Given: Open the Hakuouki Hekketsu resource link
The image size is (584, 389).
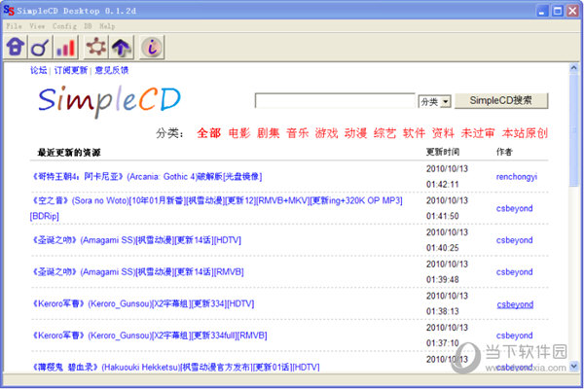Looking at the screenshot, I should (x=175, y=367).
